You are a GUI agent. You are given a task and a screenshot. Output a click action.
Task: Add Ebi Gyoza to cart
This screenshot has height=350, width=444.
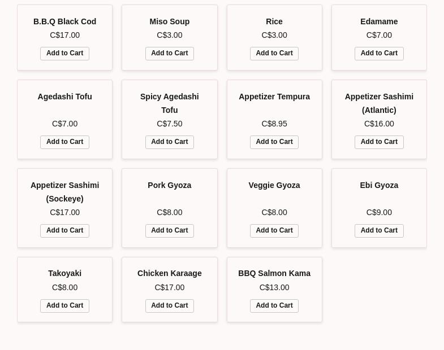coord(379,231)
